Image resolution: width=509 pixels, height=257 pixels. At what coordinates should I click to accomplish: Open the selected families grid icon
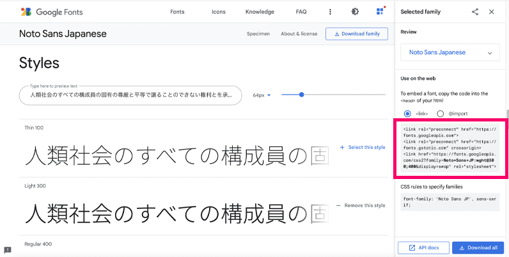[380, 12]
